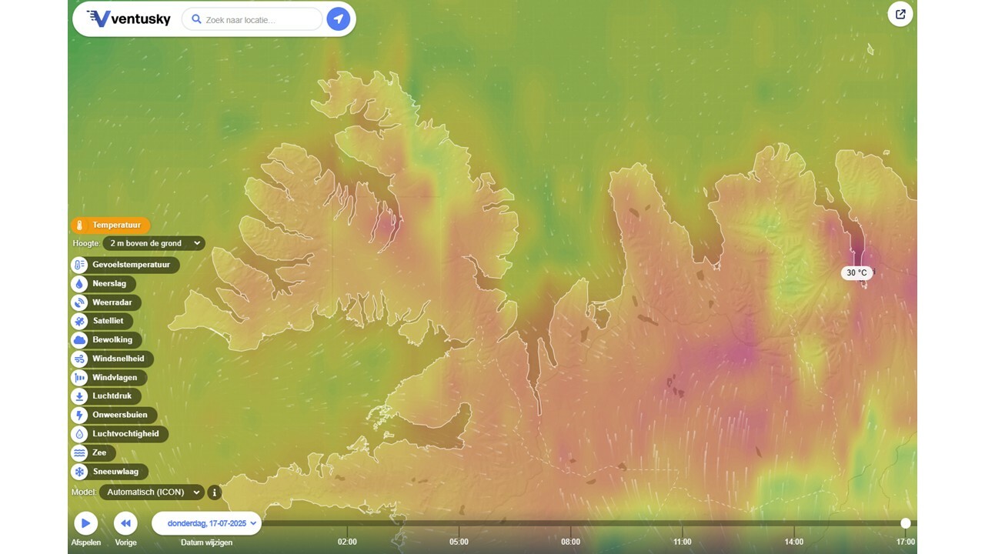Show the Windvlagen layer
Viewport: 985px width, 554px height.
point(109,378)
